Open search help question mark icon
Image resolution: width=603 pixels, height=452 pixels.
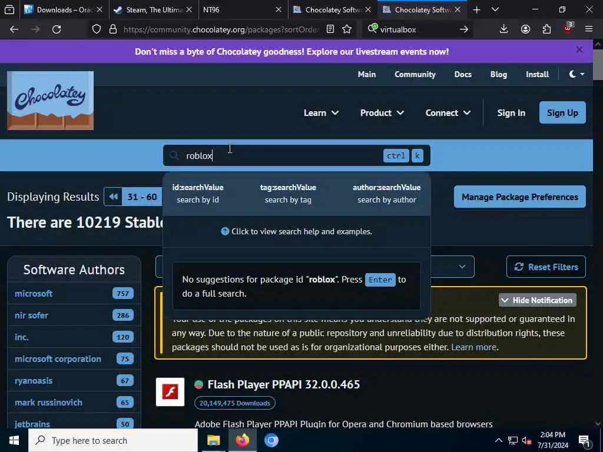click(x=225, y=231)
